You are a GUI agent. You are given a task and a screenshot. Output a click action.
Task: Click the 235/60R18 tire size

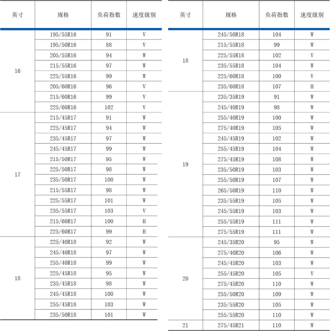231,87
